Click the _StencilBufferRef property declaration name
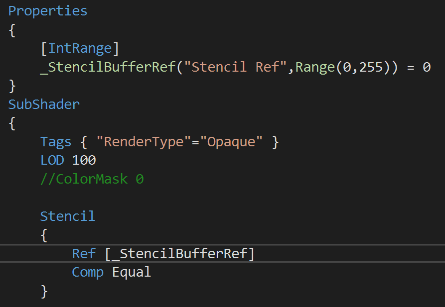 [x=108, y=67]
